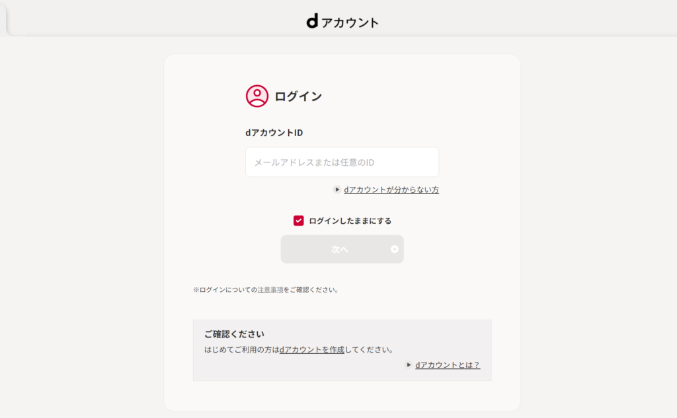This screenshot has height=418, width=677.
Task: Click the d アカウント logo in header
Action: [x=342, y=22]
